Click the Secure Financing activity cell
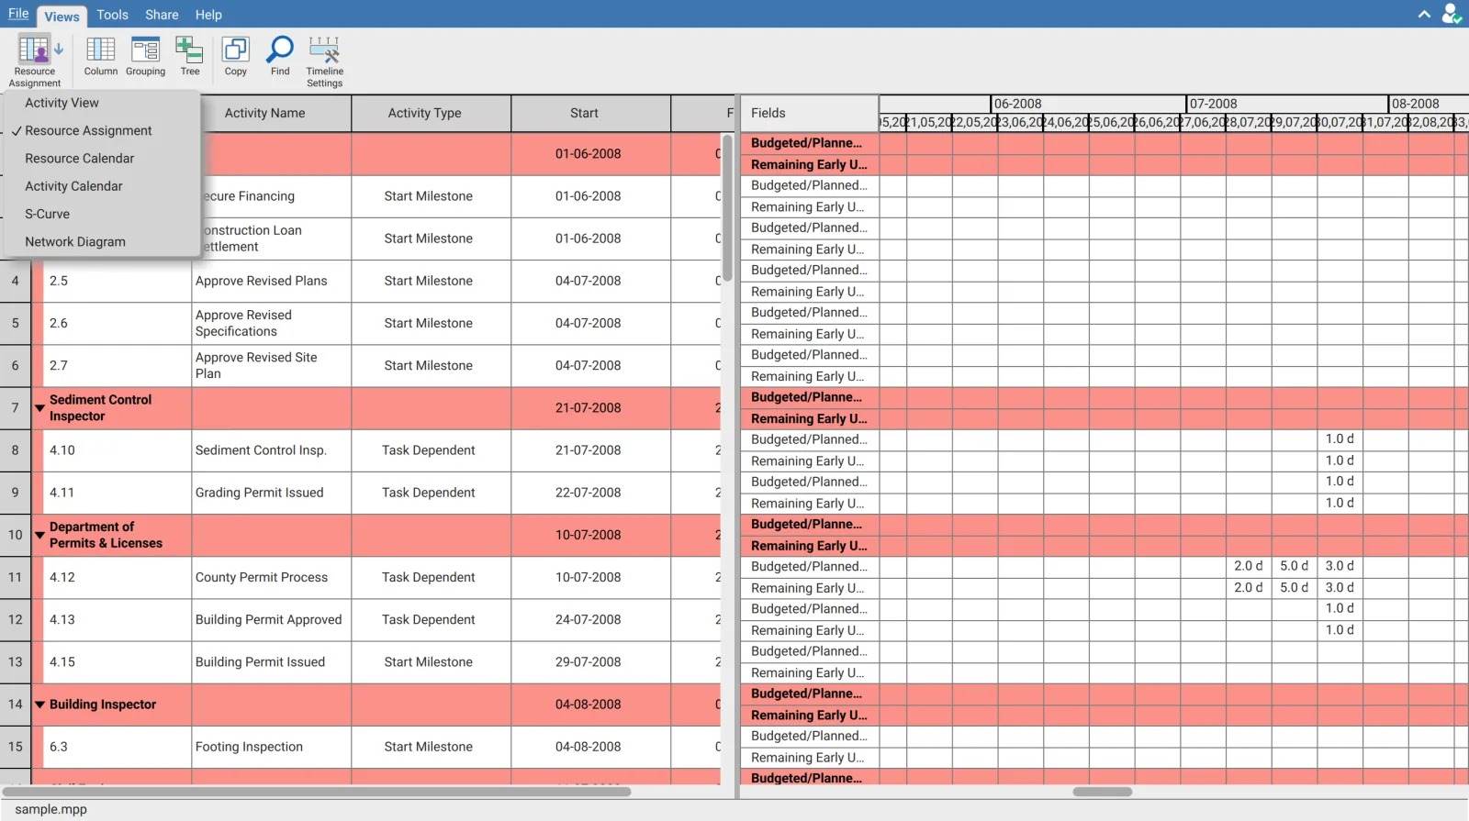 tap(275, 196)
